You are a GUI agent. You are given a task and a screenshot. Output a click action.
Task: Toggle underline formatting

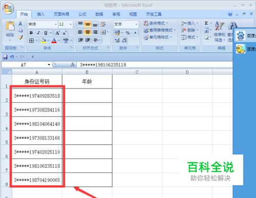[x=46, y=33]
